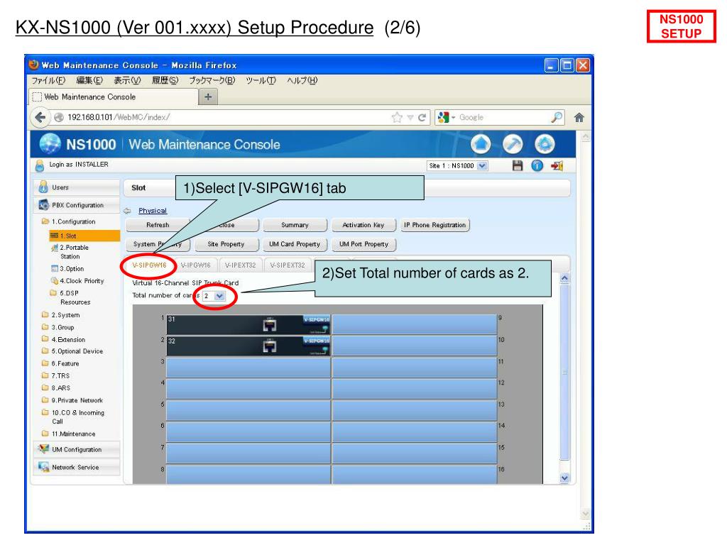727x545 pixels.
Task: Click the UM Configuration icon
Action: pos(43,449)
